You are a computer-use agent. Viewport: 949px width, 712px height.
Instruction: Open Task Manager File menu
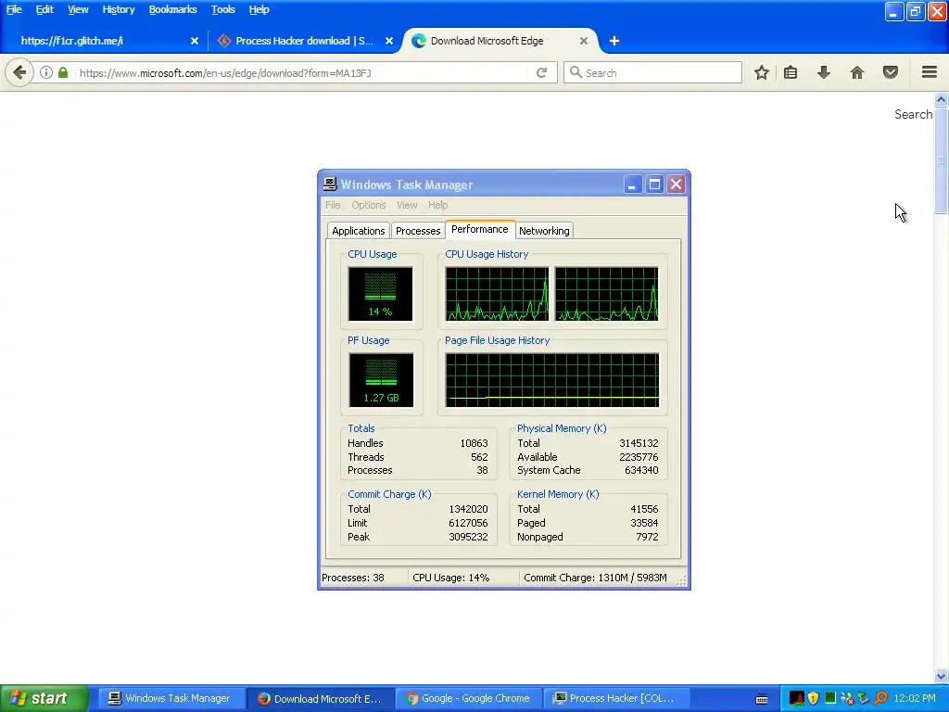333,205
